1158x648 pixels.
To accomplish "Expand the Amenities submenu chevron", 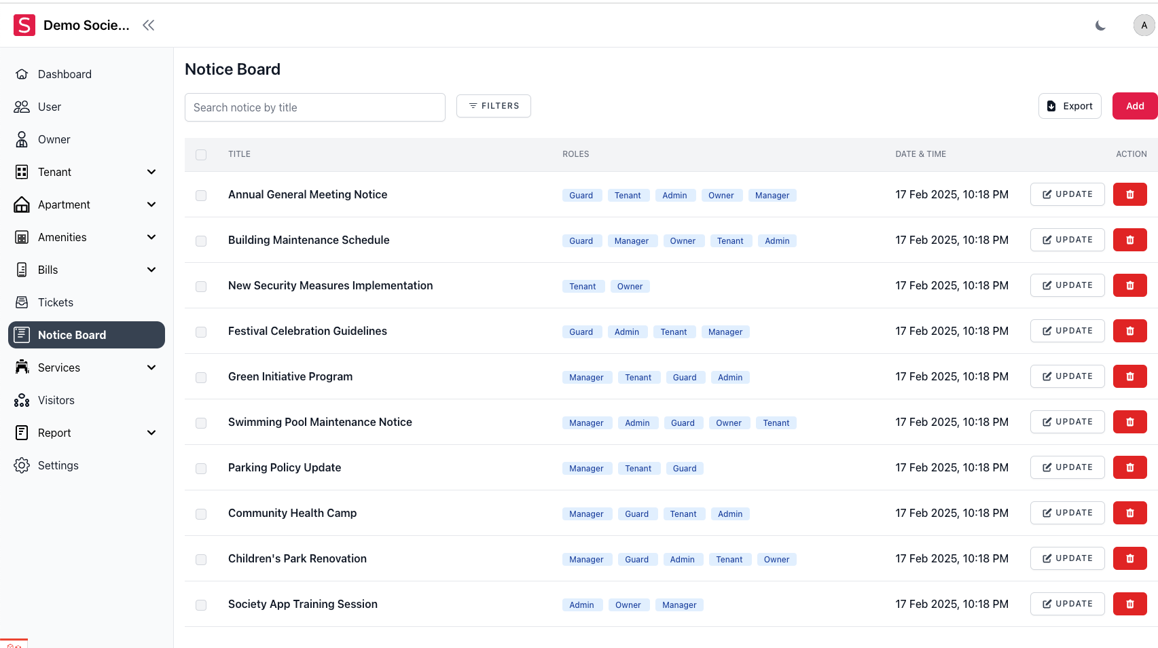I will coord(151,237).
